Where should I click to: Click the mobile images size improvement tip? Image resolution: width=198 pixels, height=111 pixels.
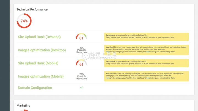(x=147, y=76)
